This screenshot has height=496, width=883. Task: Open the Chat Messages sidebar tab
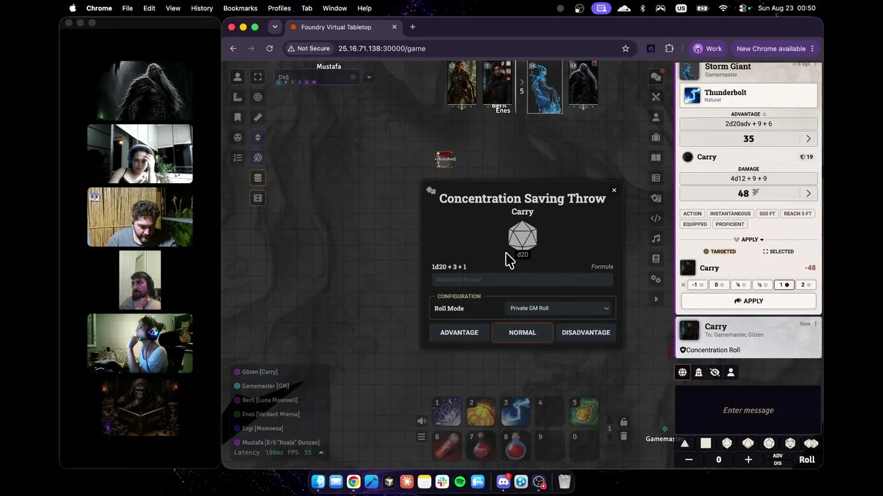[x=656, y=77]
